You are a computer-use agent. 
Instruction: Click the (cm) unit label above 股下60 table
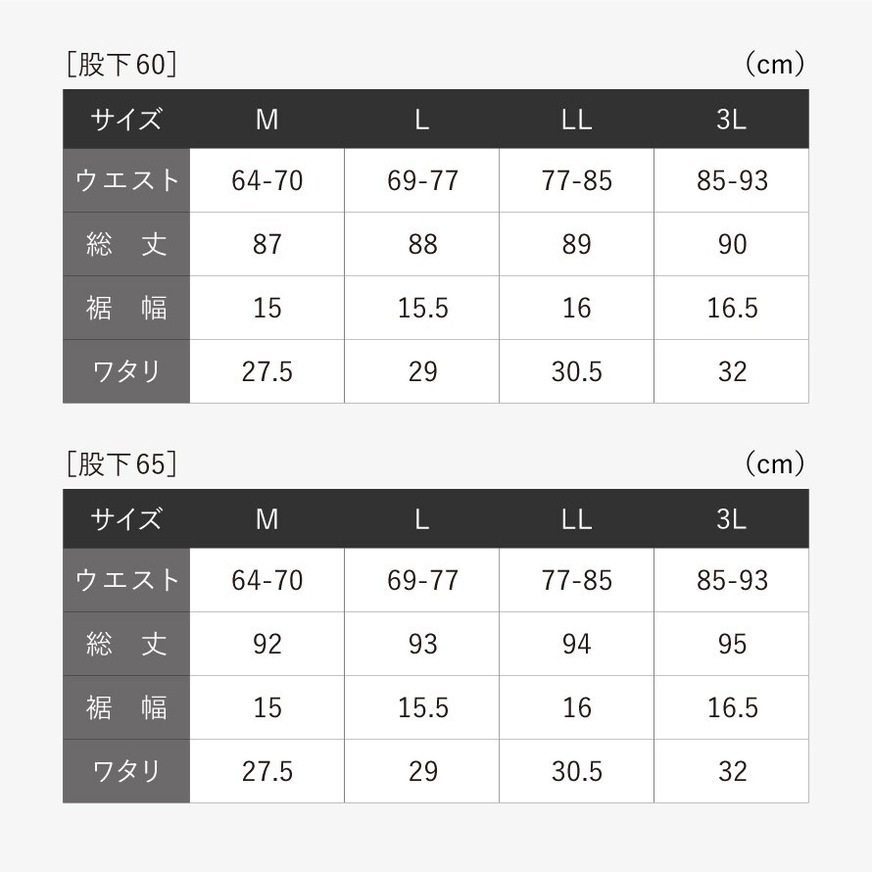point(774,65)
